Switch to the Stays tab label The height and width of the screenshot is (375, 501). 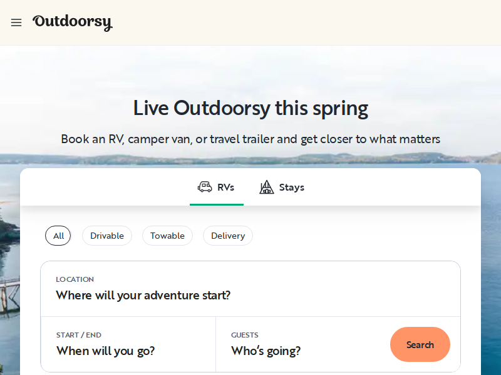(x=291, y=187)
